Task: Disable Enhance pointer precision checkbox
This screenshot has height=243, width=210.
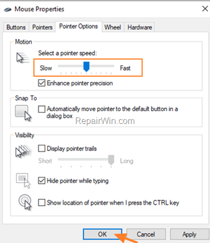Action: [41, 83]
